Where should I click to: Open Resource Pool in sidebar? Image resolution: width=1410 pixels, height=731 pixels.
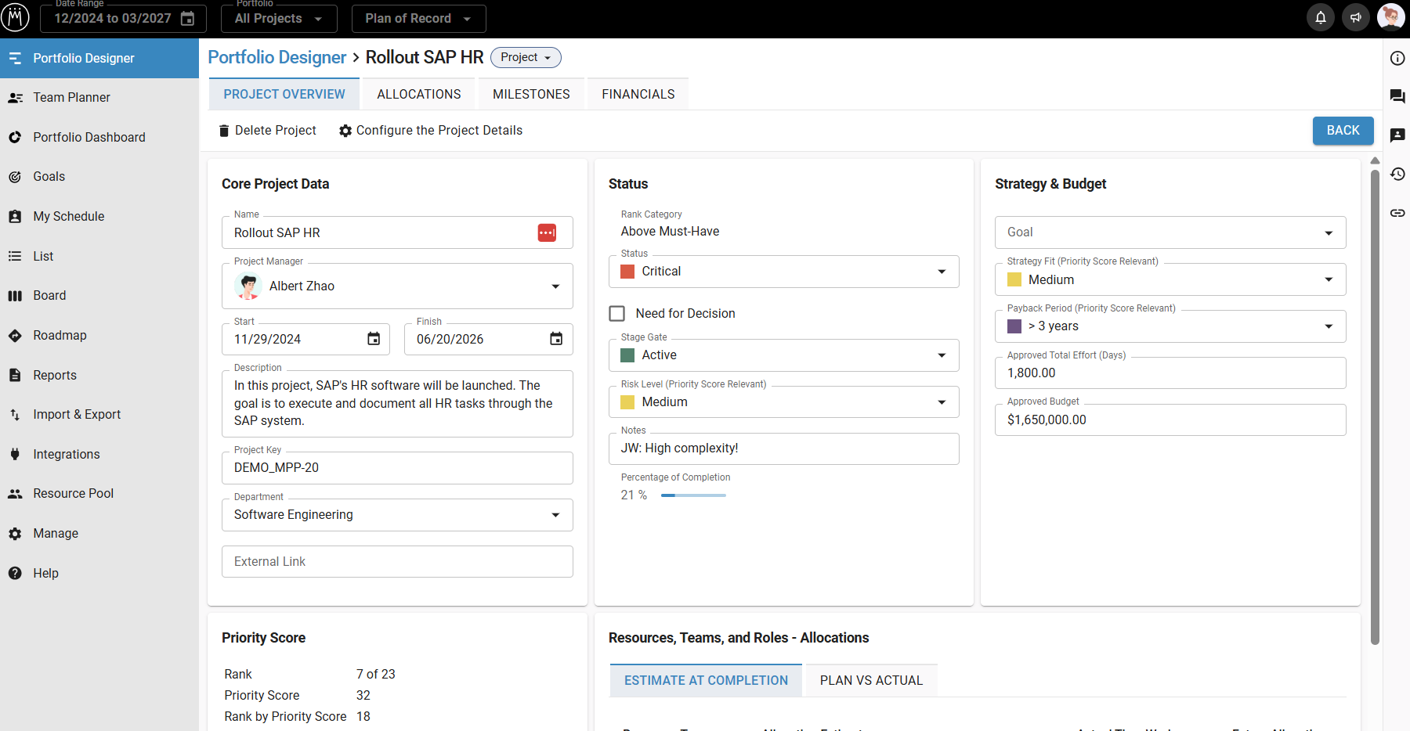pos(99,494)
